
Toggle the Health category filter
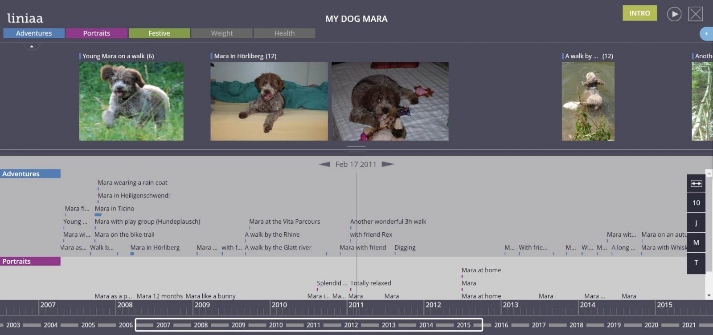point(284,33)
